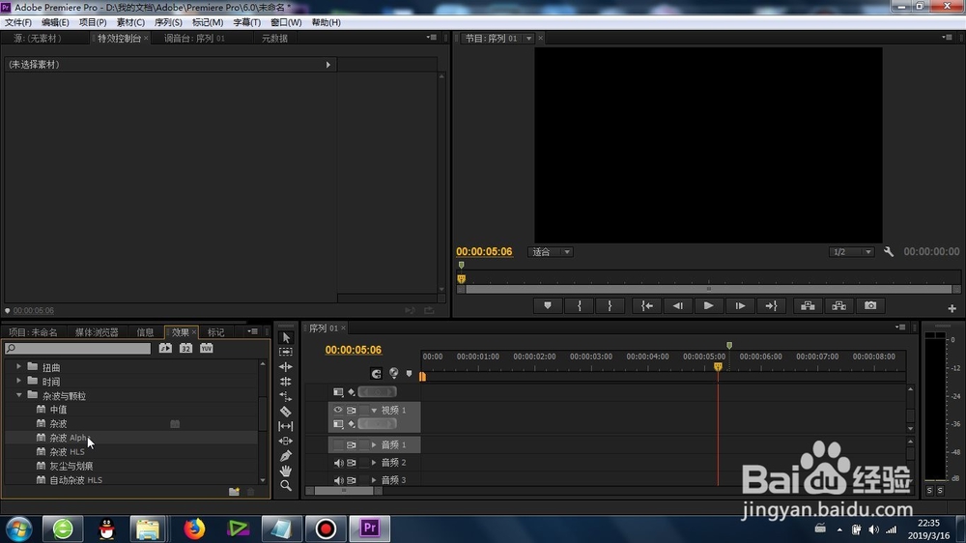Click the timeline set marker icon
This screenshot has width=966, height=543.
(409, 374)
